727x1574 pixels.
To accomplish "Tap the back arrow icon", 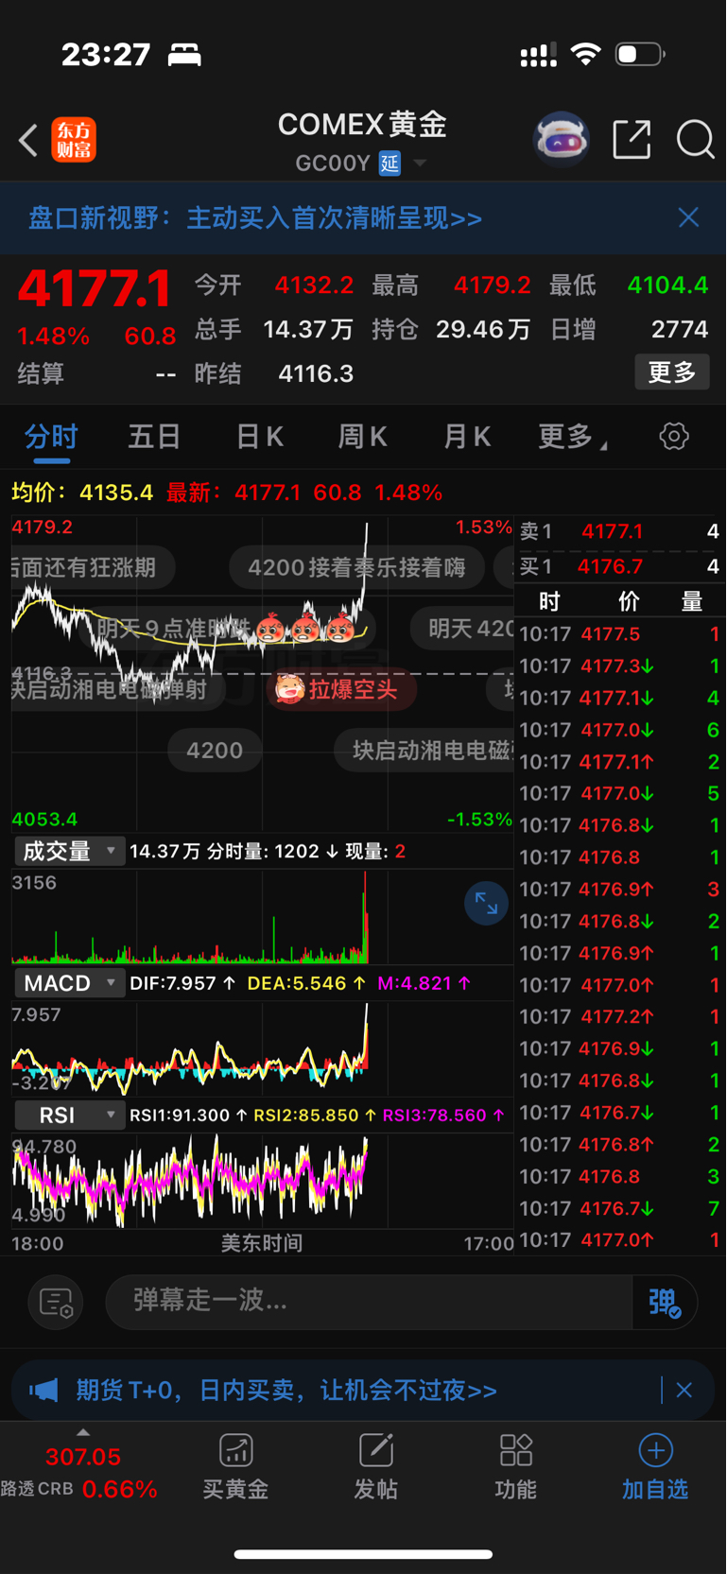I will tap(28, 140).
